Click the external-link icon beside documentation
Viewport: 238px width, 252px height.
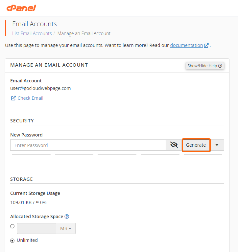coord(206,46)
